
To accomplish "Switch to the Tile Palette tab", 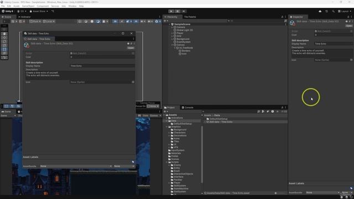I will (x=190, y=17).
